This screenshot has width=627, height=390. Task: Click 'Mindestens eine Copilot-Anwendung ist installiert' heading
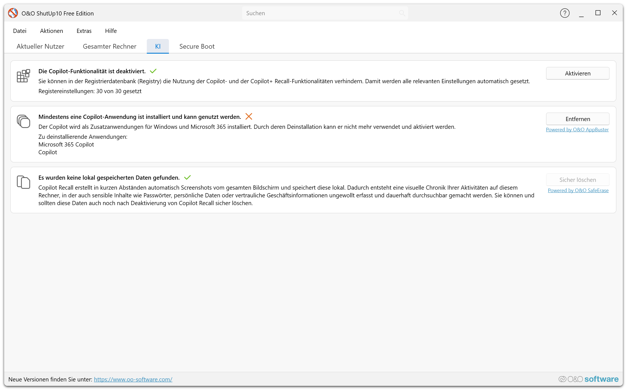pos(140,117)
